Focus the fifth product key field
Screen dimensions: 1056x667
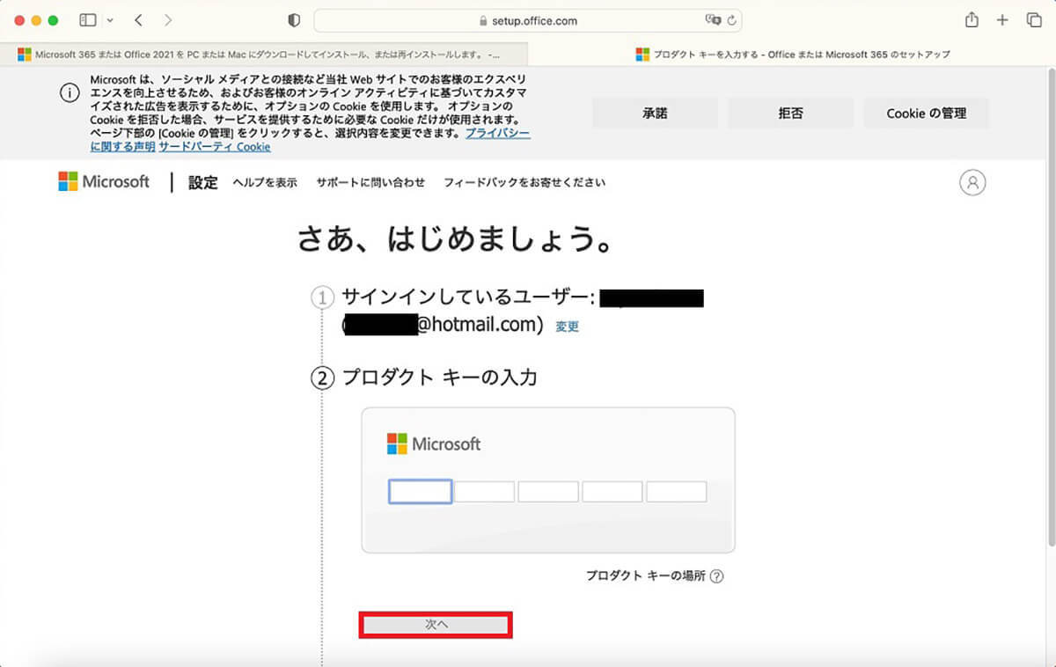pos(677,491)
